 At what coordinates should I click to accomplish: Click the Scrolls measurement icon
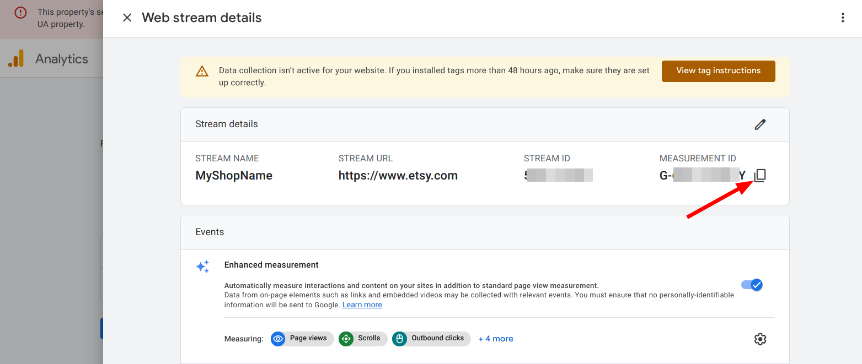tap(346, 339)
